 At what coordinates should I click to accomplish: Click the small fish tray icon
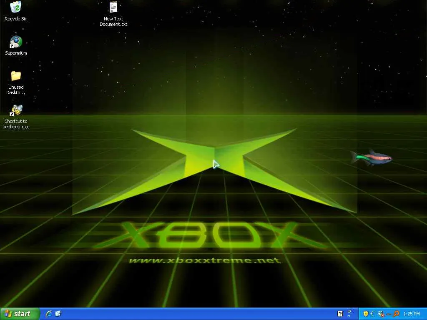point(389,314)
